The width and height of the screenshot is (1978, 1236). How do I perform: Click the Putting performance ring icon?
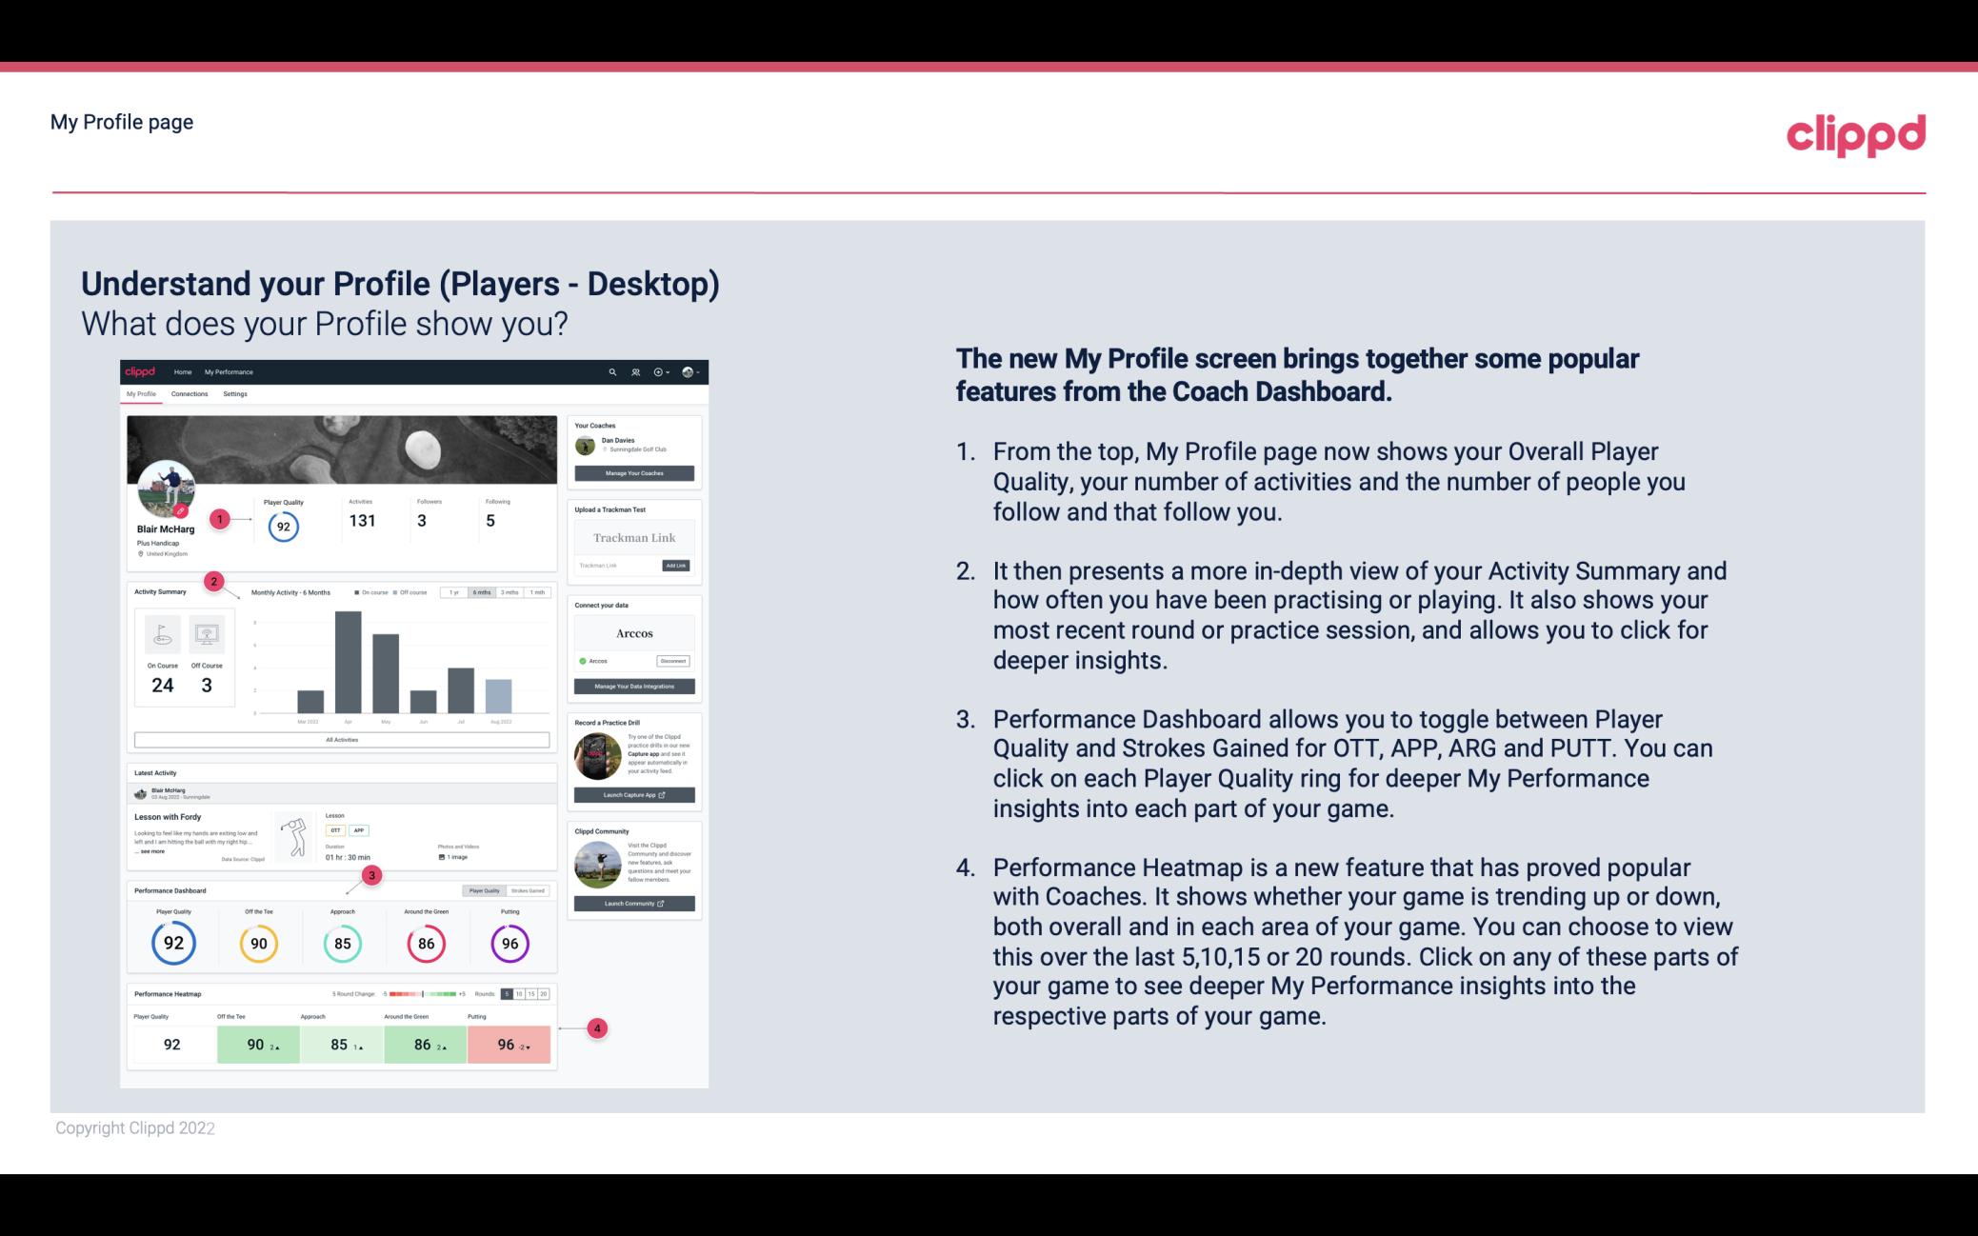[x=509, y=943]
